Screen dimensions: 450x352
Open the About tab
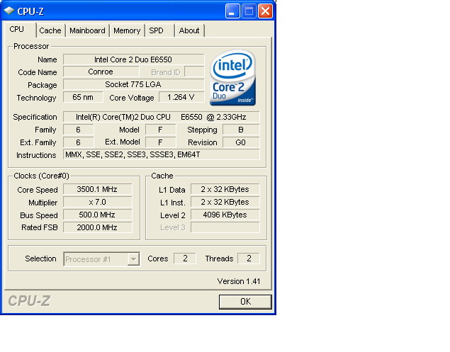(x=189, y=30)
